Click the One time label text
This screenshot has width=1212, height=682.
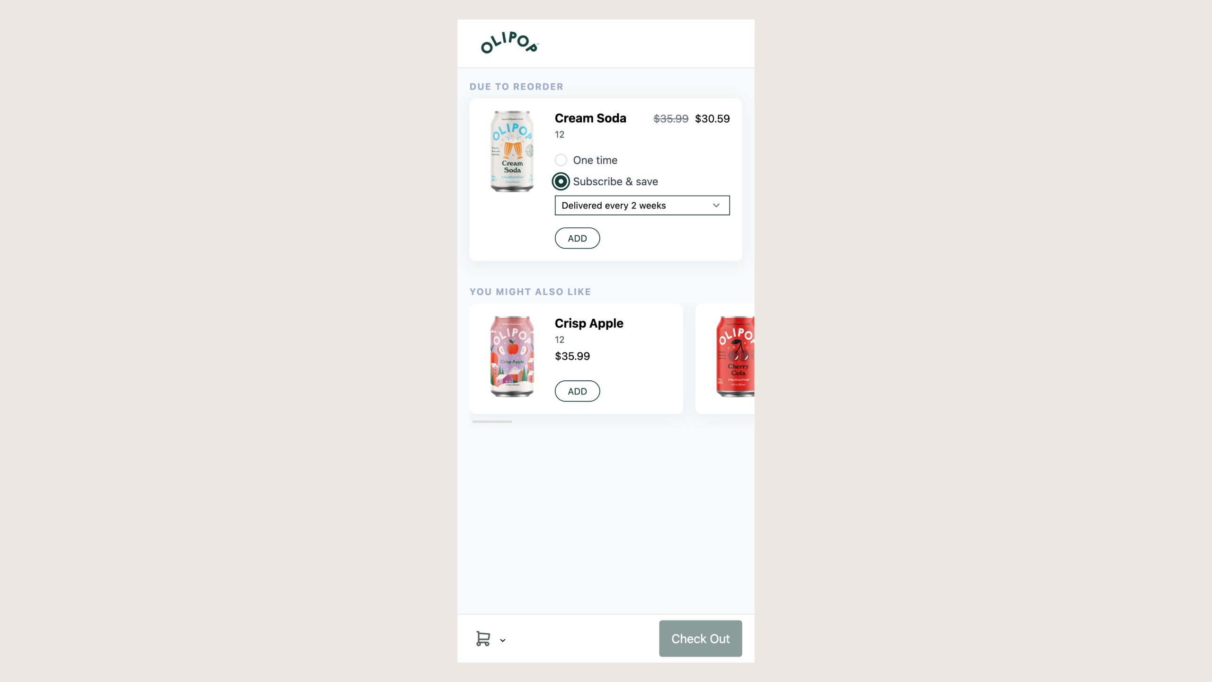pyautogui.click(x=595, y=160)
